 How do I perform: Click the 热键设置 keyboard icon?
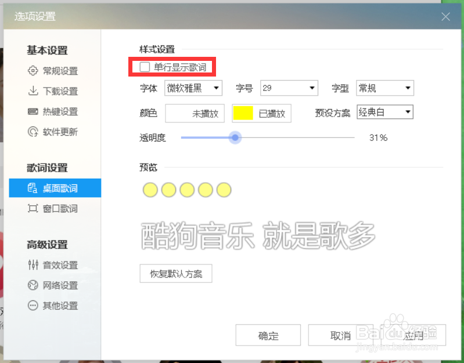tap(33, 111)
